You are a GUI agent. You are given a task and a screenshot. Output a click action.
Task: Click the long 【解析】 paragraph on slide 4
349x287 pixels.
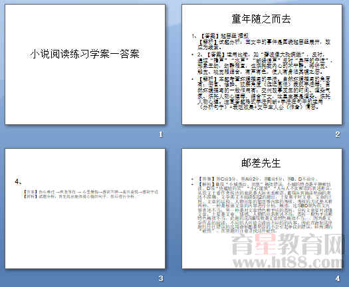pos(265,207)
